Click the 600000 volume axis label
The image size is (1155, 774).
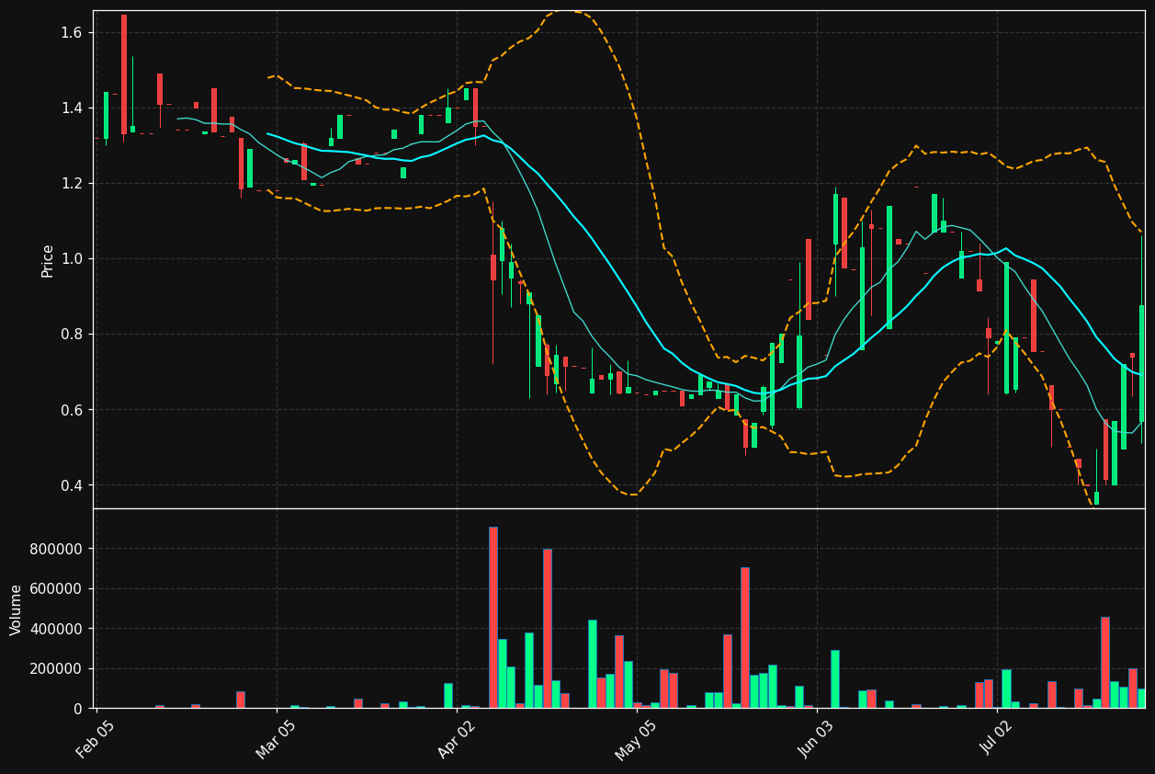(57, 589)
